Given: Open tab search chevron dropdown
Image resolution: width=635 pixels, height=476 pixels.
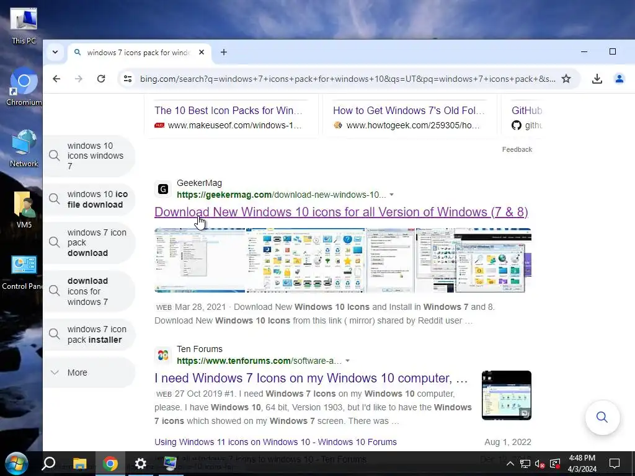Looking at the screenshot, I should point(55,52).
